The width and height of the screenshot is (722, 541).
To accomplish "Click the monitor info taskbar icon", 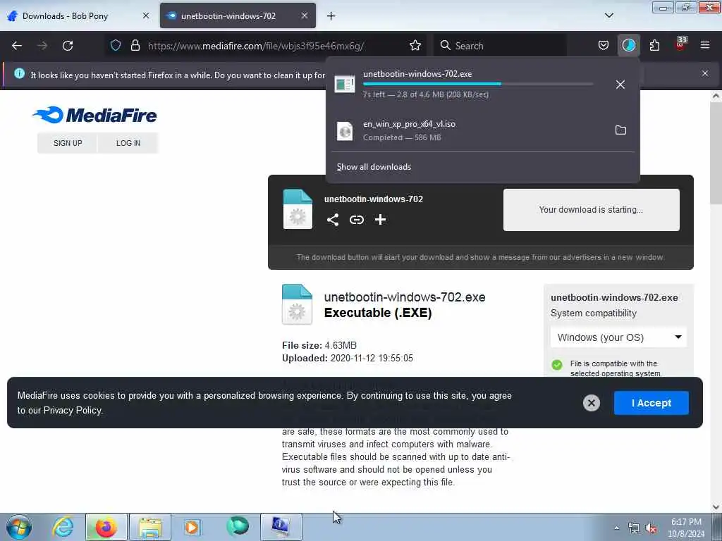I will pos(281,527).
